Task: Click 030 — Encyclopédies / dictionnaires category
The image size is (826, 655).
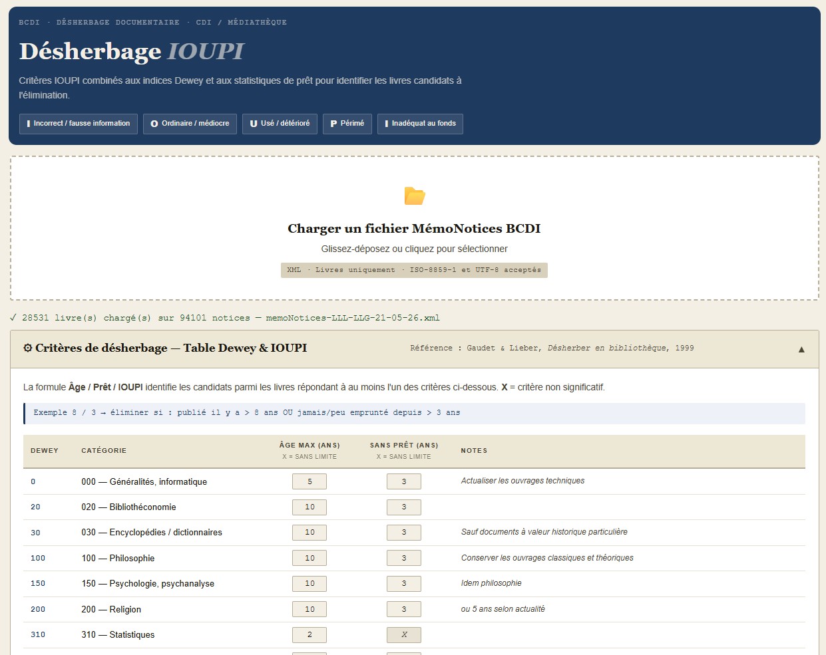Action: 152,533
